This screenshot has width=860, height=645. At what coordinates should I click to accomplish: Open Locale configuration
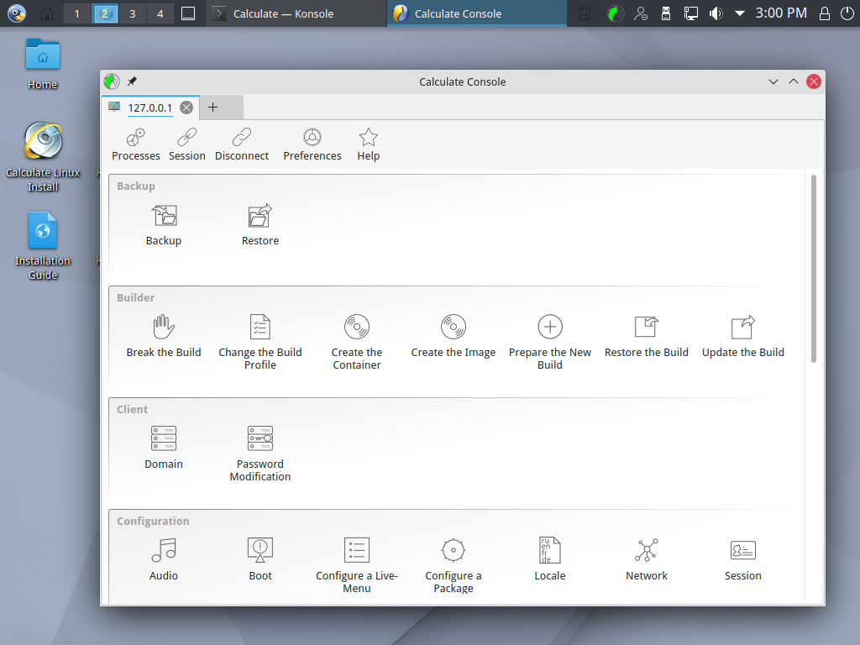(x=549, y=559)
